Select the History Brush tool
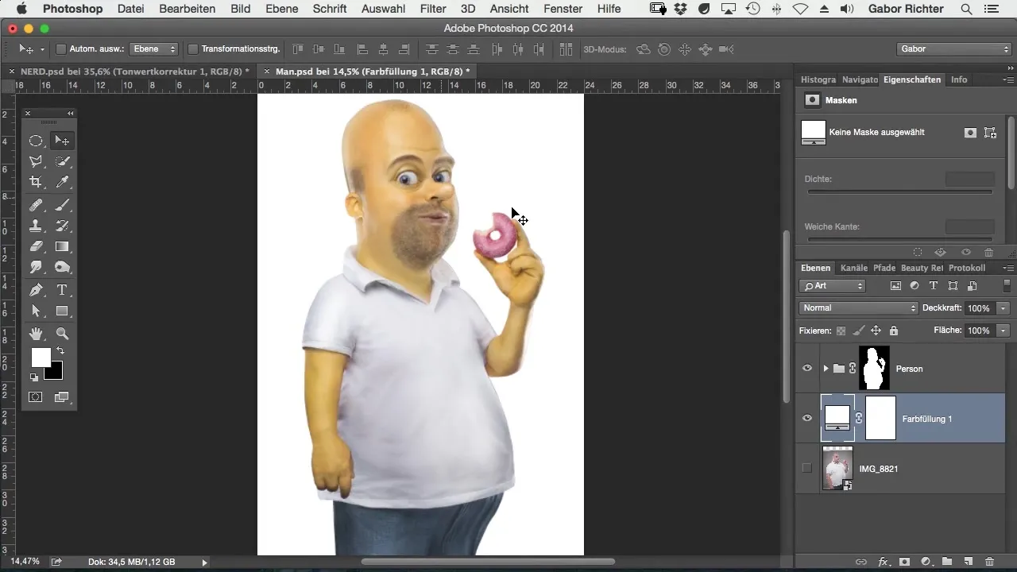Screen dimensions: 1017x572 (62, 226)
